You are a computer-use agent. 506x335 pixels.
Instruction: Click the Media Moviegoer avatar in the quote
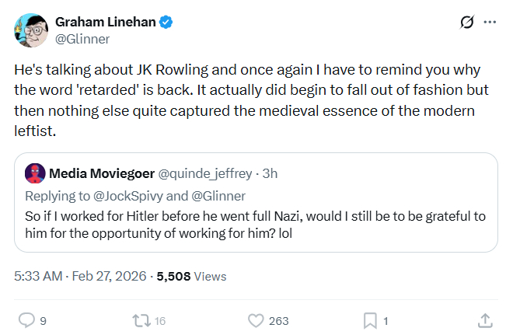pos(34,172)
